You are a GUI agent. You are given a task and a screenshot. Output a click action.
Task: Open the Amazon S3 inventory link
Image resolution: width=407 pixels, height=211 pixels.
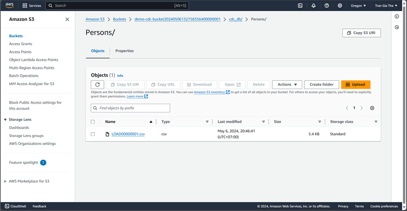point(209,92)
